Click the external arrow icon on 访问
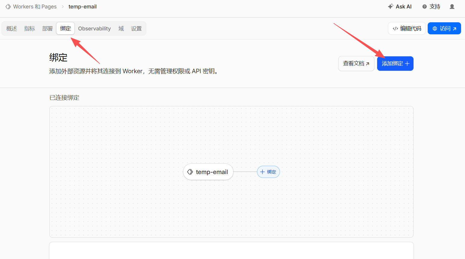Image resolution: width=465 pixels, height=259 pixels. pyautogui.click(x=454, y=29)
